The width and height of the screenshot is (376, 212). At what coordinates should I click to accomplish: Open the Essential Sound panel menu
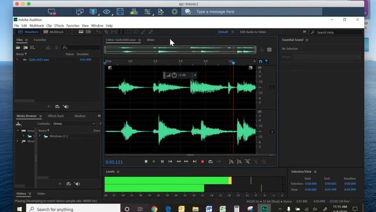point(307,40)
